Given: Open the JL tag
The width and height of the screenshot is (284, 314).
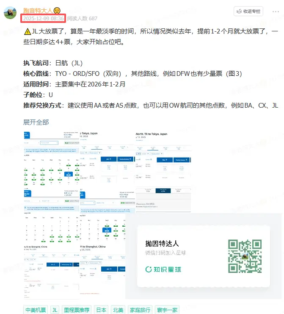Looking at the screenshot, I should 55,310.
